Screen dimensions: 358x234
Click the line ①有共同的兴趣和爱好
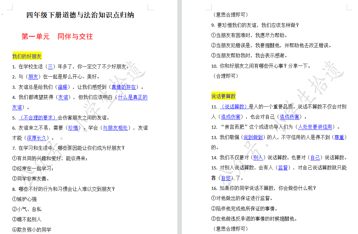50,158
